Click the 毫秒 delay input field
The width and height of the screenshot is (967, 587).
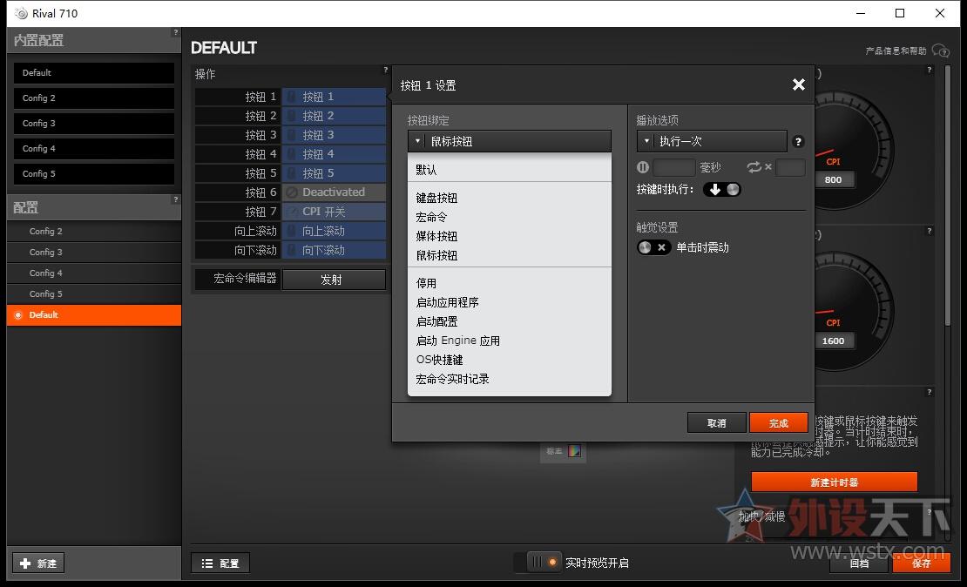coord(674,167)
